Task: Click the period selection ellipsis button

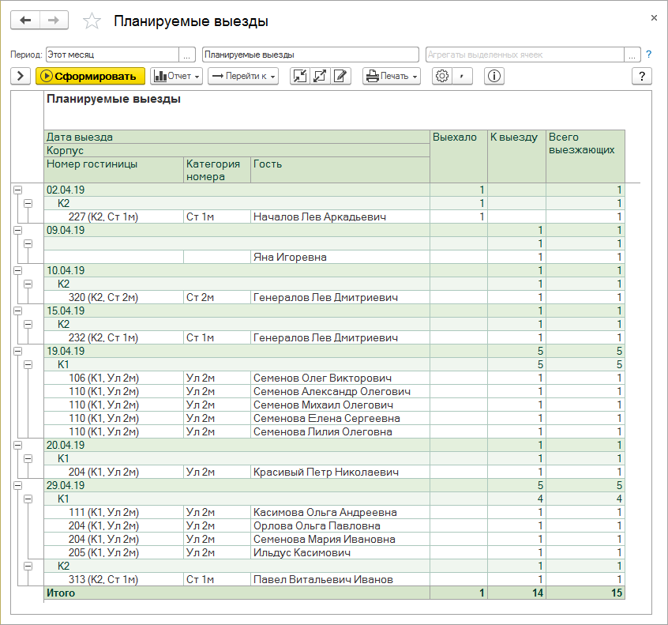Action: [x=187, y=55]
